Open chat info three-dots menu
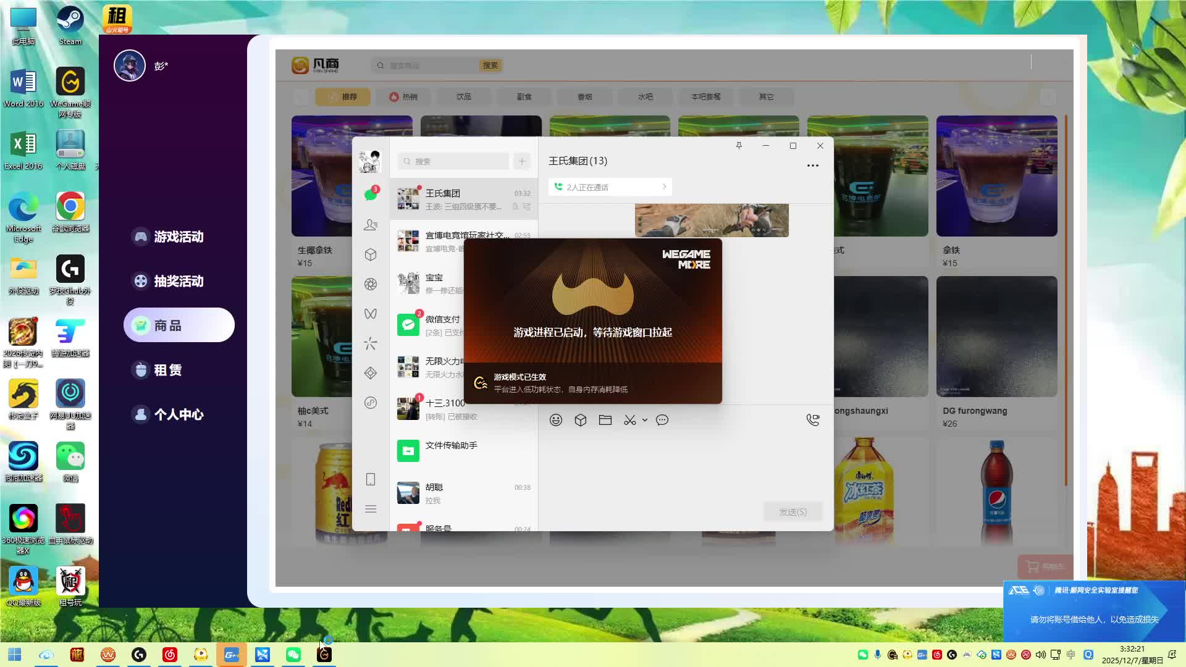Image resolution: width=1186 pixels, height=667 pixels. [x=813, y=166]
